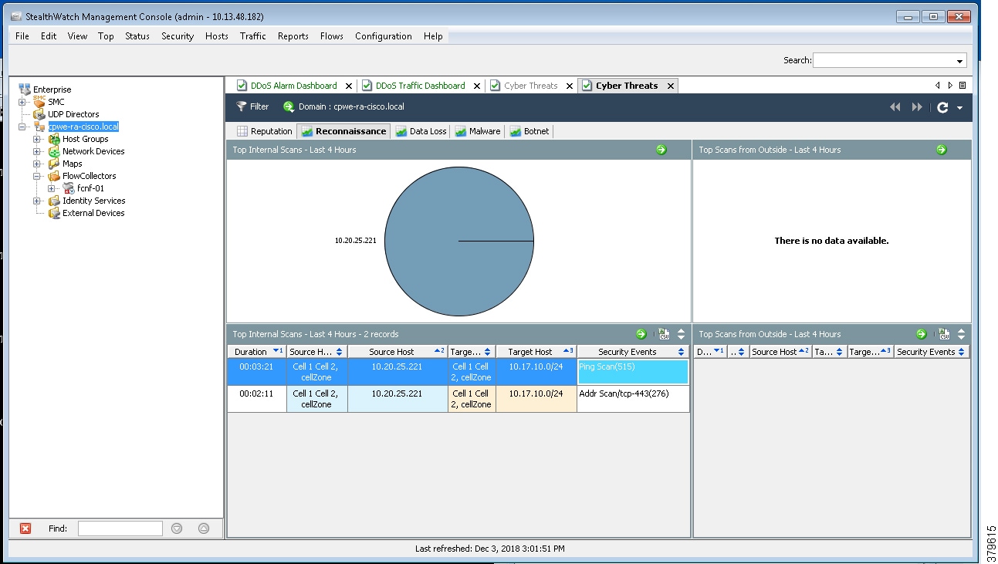Click green arrow in Top Scans from Outside chart header
Screen dimensions: 998x564
942,150
